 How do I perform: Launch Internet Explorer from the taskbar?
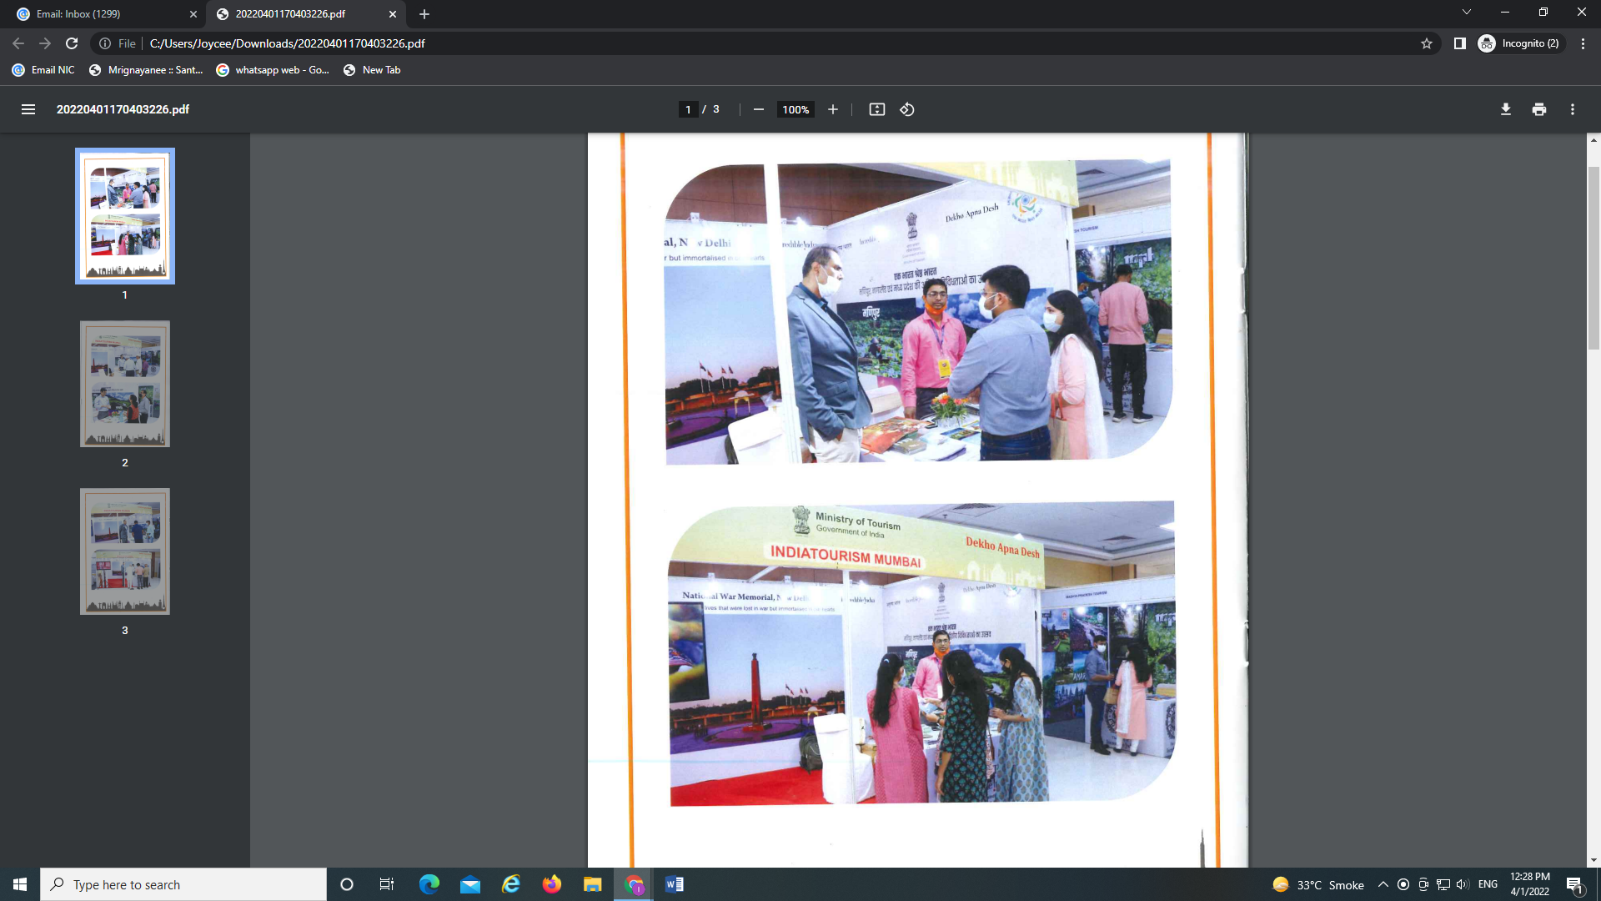(x=510, y=884)
